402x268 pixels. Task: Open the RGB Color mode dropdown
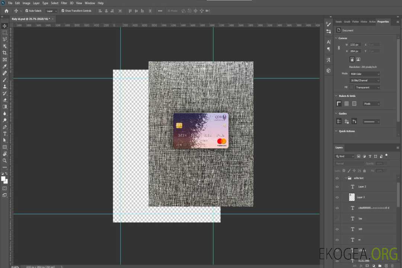coord(365,74)
